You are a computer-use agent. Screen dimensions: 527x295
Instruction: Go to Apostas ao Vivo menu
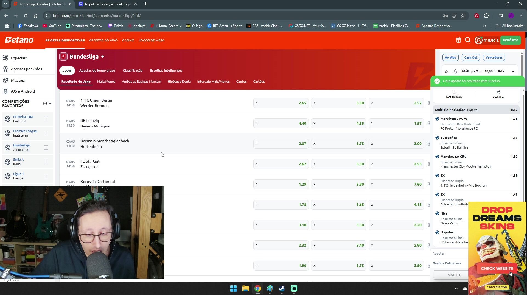pyautogui.click(x=103, y=40)
